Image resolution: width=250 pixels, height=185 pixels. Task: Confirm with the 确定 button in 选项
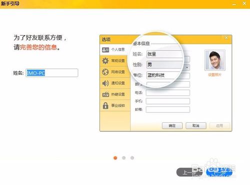[x=172, y=126]
